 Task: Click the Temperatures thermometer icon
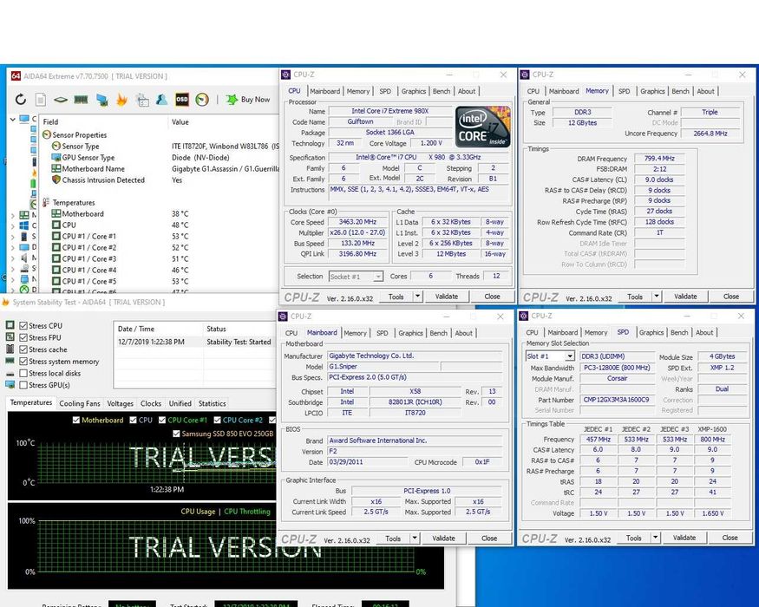coord(47,202)
